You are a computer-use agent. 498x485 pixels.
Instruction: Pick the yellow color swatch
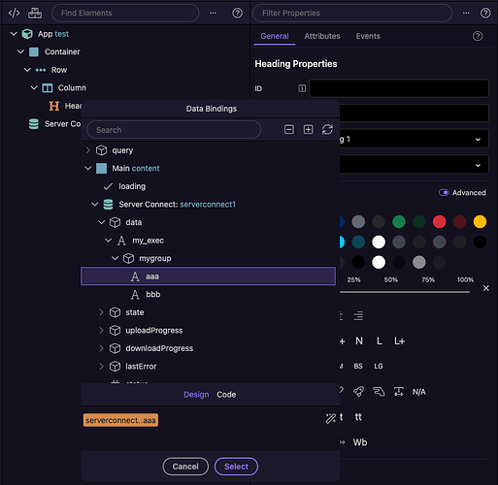pos(480,222)
